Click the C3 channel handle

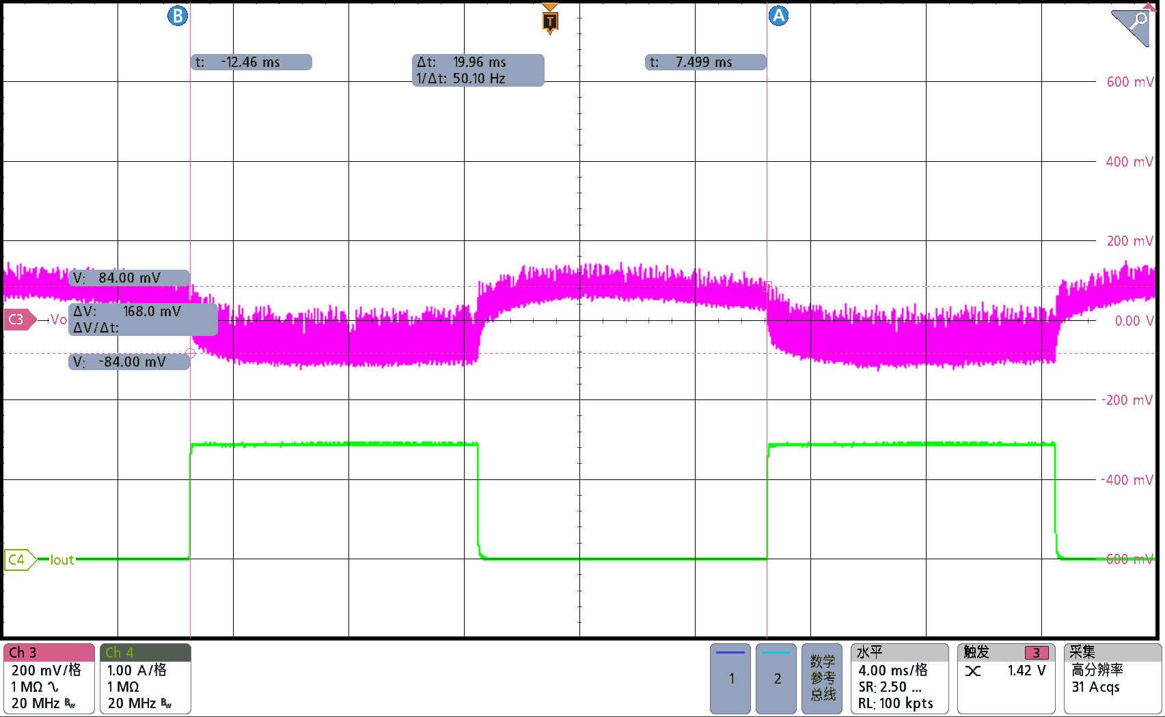(19, 320)
